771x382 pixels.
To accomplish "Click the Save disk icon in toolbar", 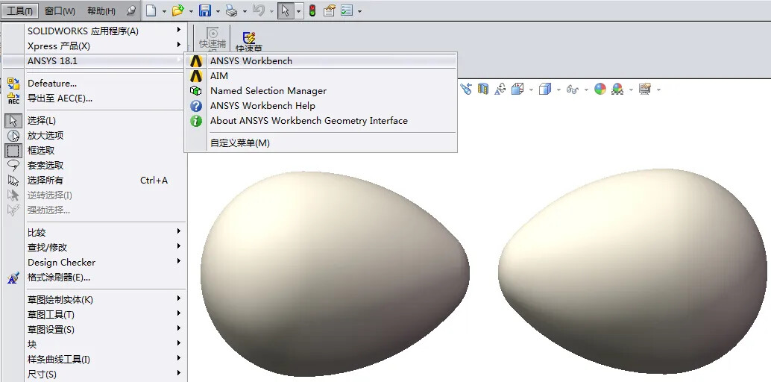I will 204,10.
